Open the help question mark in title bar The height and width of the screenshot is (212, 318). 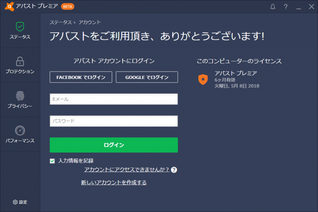pyautogui.click(x=286, y=7)
